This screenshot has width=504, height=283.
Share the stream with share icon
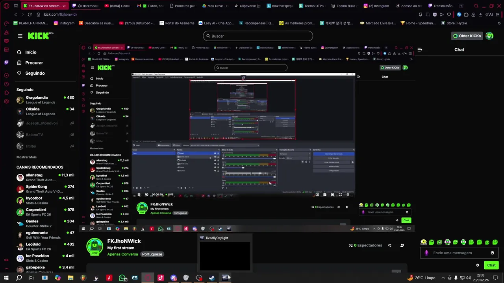(x=389, y=245)
